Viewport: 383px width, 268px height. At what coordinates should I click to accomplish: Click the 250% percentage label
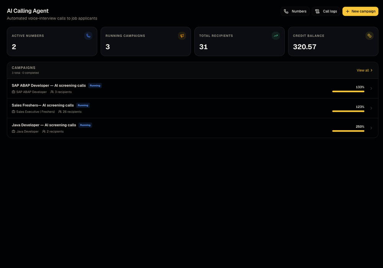(x=360, y=127)
